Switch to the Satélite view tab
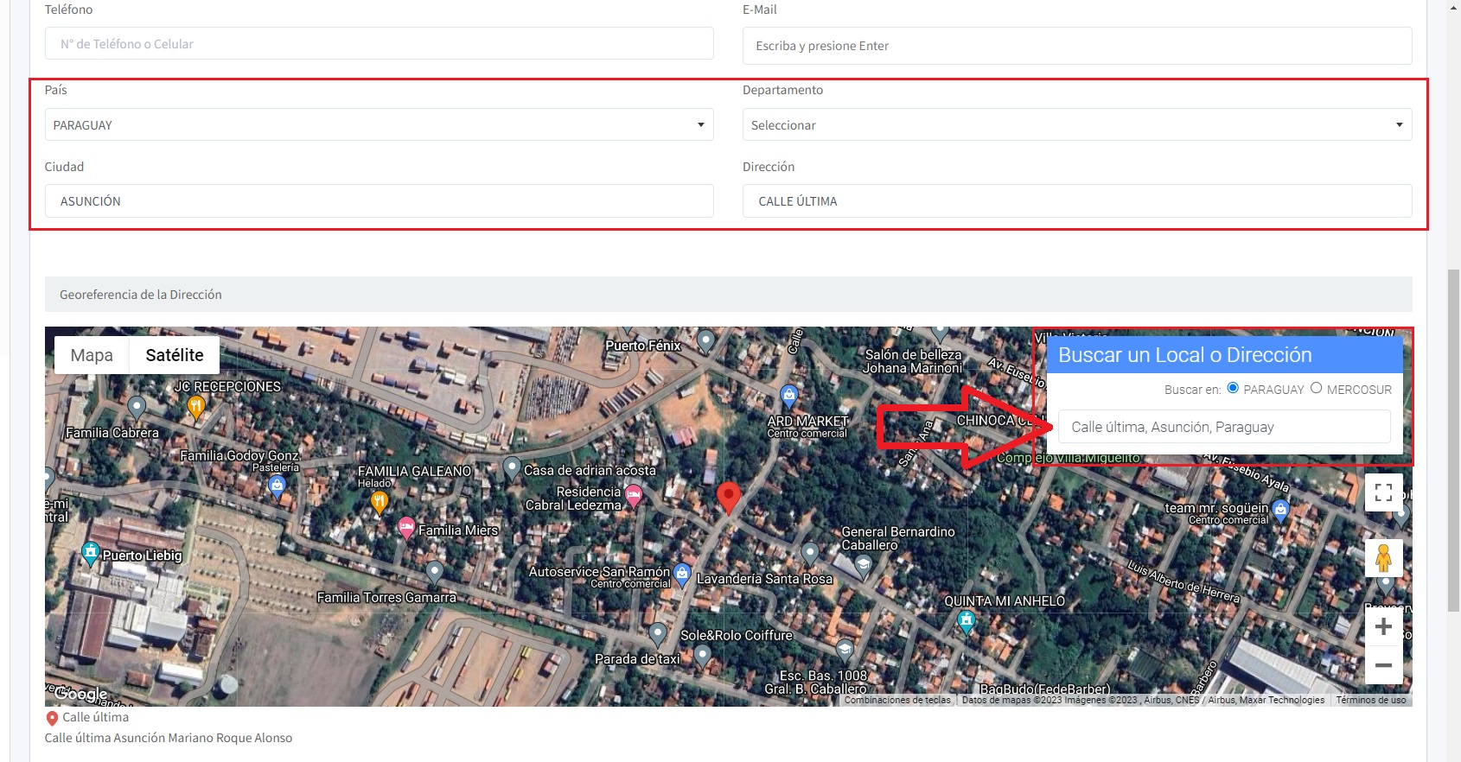Viewport: 1461px width, 762px height. tap(175, 355)
